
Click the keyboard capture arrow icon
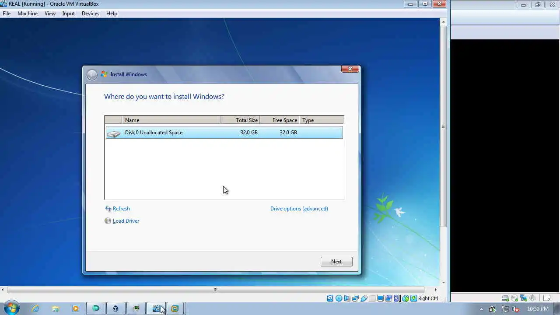414,298
